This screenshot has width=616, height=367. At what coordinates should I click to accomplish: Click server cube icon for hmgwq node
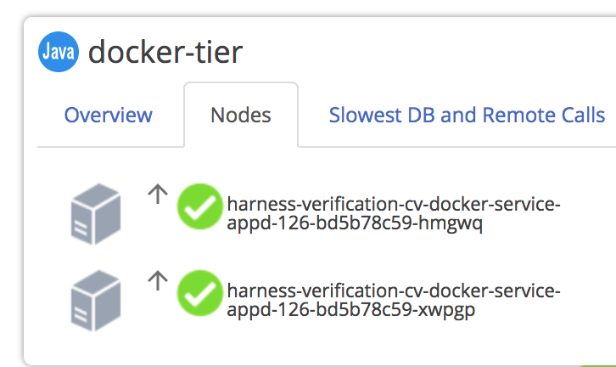pos(96,214)
